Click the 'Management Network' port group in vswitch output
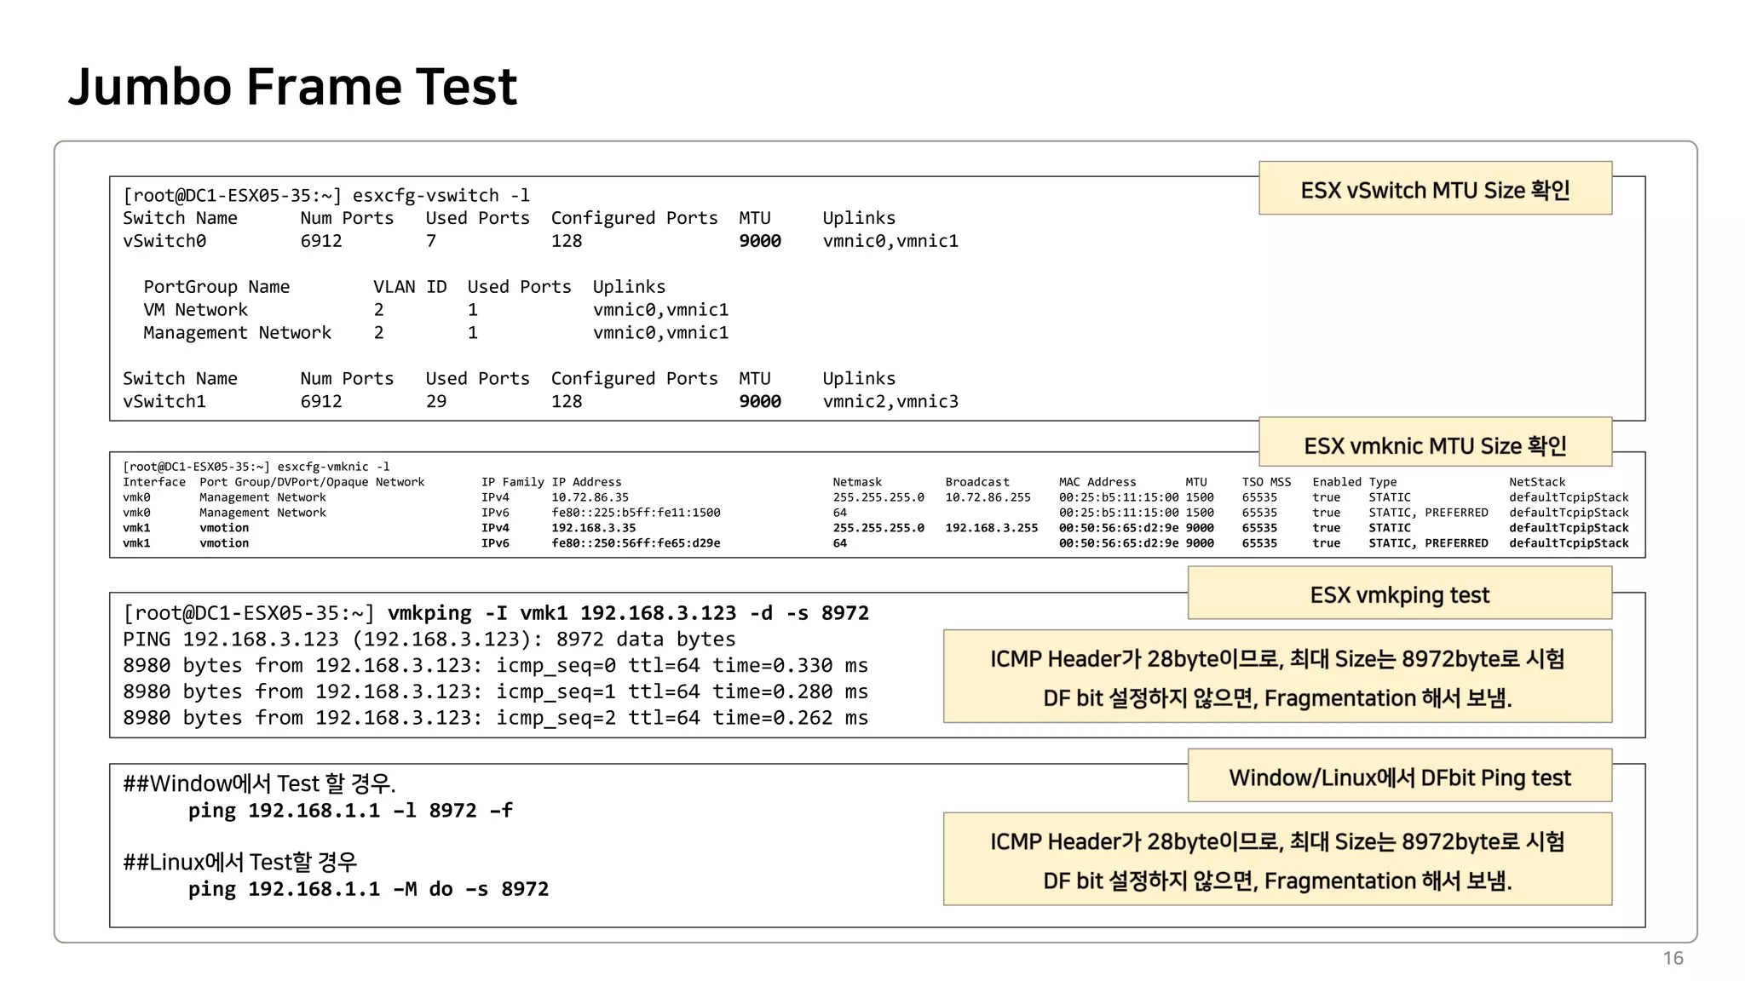The image size is (1745, 981). point(237,333)
